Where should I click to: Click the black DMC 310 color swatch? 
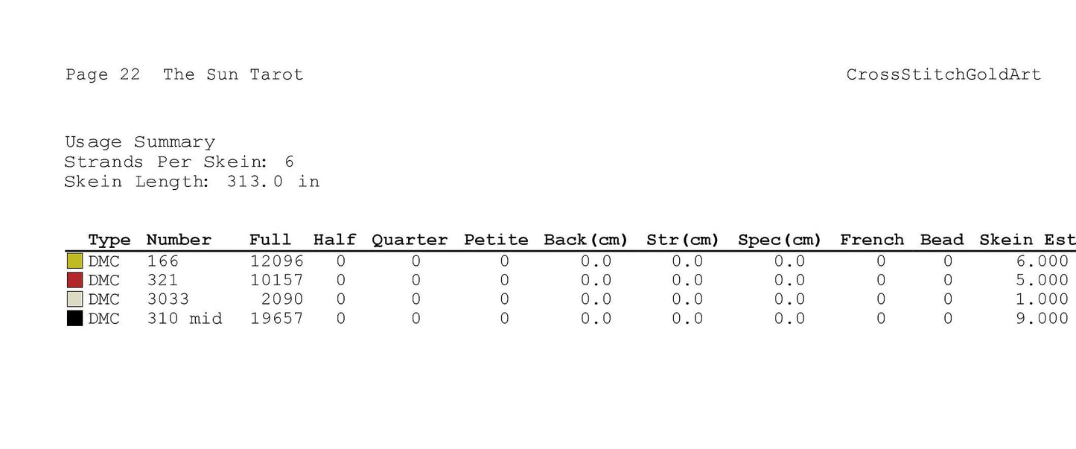(74, 319)
